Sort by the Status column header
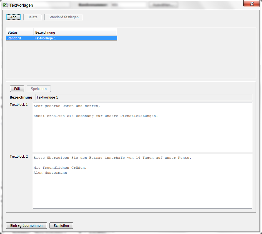The width and height of the screenshot is (262, 234). 19,32
